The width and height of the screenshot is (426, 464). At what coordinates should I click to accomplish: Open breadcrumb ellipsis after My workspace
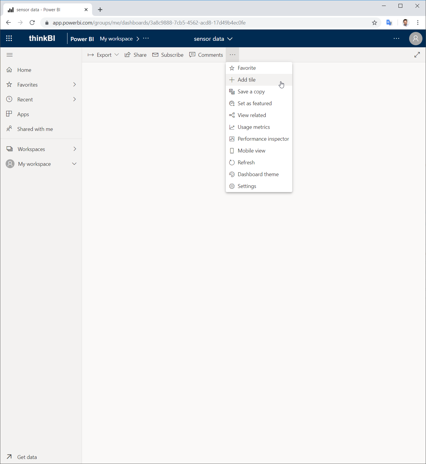(x=146, y=38)
